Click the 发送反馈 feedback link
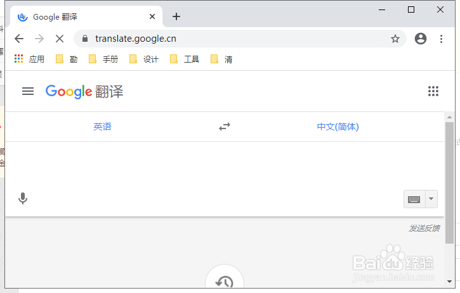The image size is (460, 293). [424, 228]
